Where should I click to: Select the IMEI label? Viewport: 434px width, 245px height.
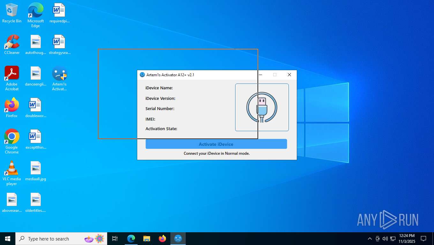pos(150,119)
